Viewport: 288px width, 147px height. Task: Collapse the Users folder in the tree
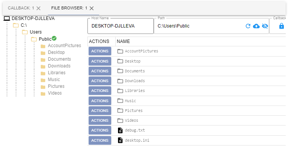click(x=25, y=32)
